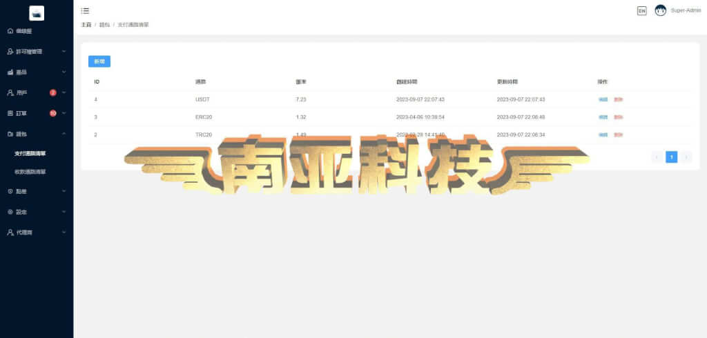The width and height of the screenshot is (707, 338).
Task: Click the users (用戶) sidebar icon
Action: (10, 93)
